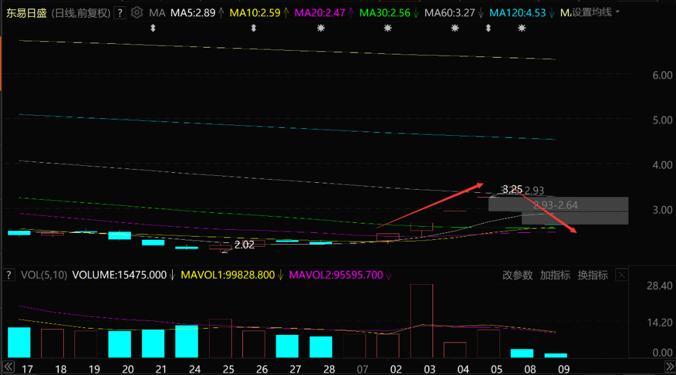Click date 17 on the time axis
Screen dimensions: 676x375
(x=27, y=369)
